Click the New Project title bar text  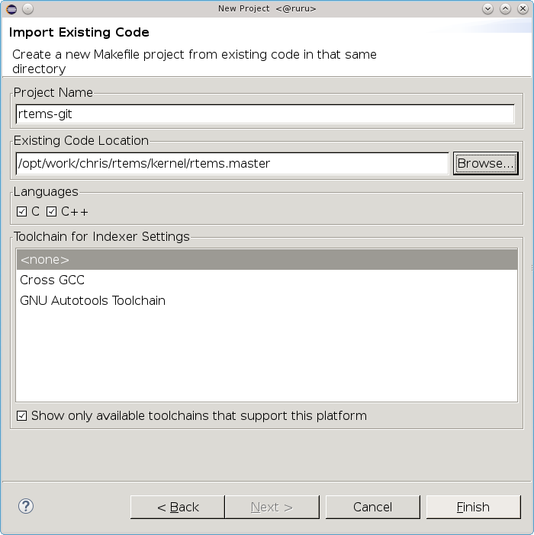coord(267,8)
